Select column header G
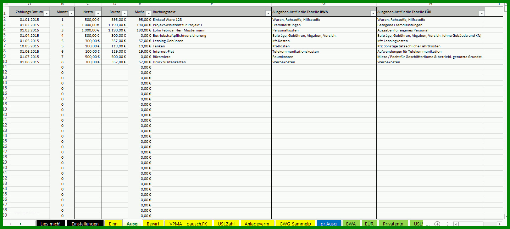The width and height of the screenshot is (510, 229). [324, 4]
